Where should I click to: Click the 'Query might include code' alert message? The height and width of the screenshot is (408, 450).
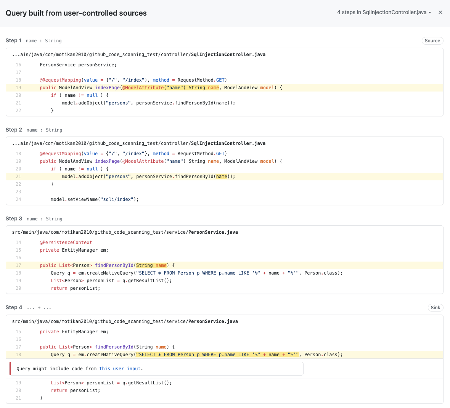pos(57,369)
